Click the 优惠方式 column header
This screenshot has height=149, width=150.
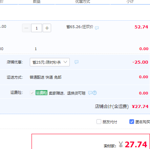[83, 2]
